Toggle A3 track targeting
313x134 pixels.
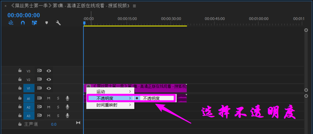coord(29,116)
